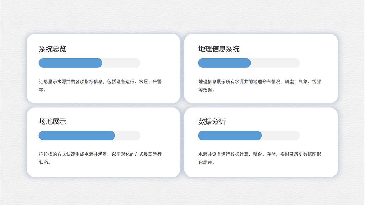Viewport: 365px width, 205px height.
Task: Click the description starting 拖拉拽的方式
Action: click(x=100, y=158)
